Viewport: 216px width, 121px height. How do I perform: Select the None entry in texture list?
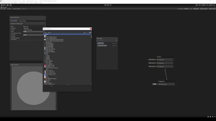[x=67, y=34]
